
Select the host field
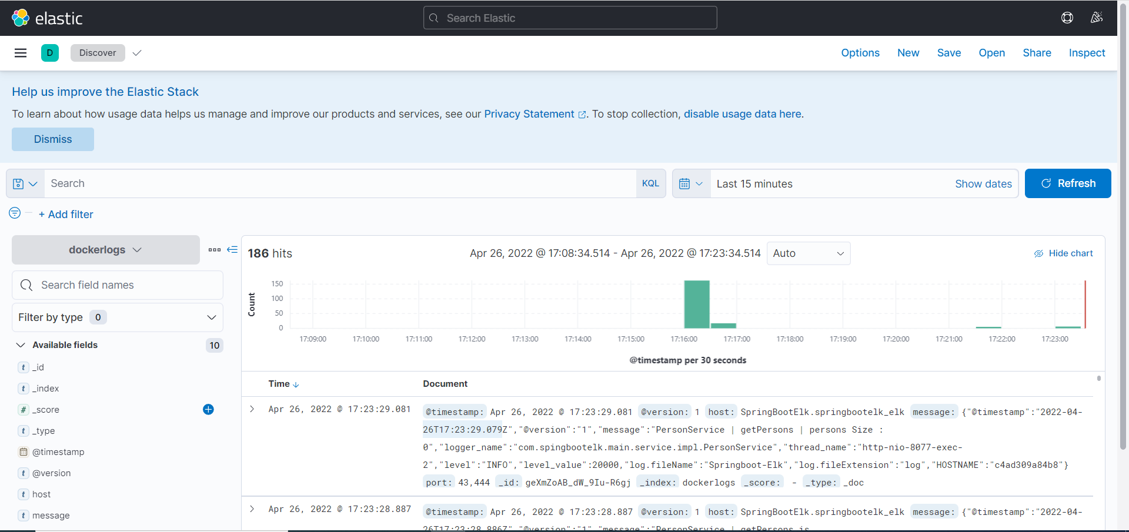[41, 494]
